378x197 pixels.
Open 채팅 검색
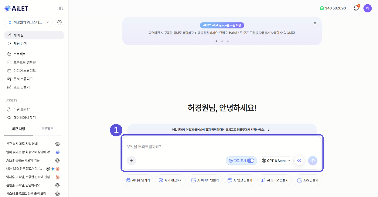tap(34, 43)
